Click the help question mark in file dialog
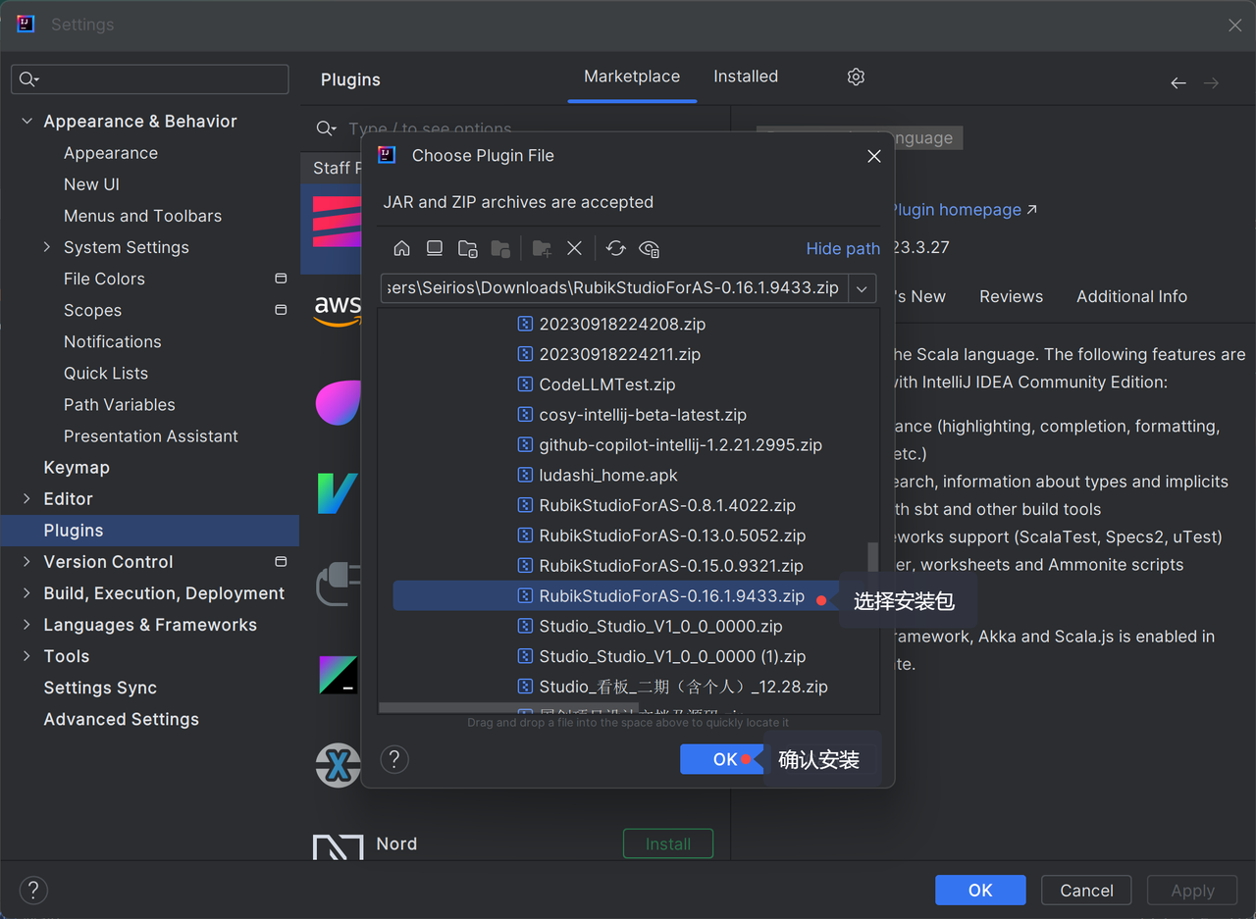The height and width of the screenshot is (919, 1256). [394, 759]
